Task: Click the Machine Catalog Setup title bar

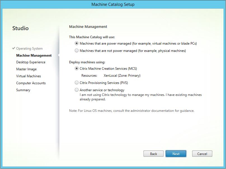Action: pos(113,4)
